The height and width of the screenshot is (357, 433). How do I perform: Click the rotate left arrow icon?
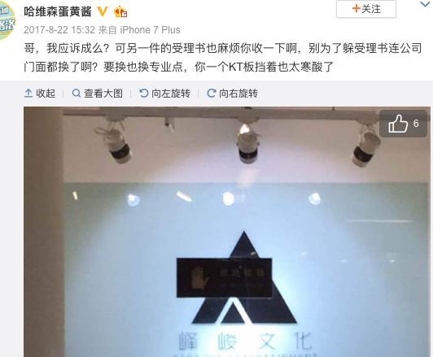(x=143, y=94)
